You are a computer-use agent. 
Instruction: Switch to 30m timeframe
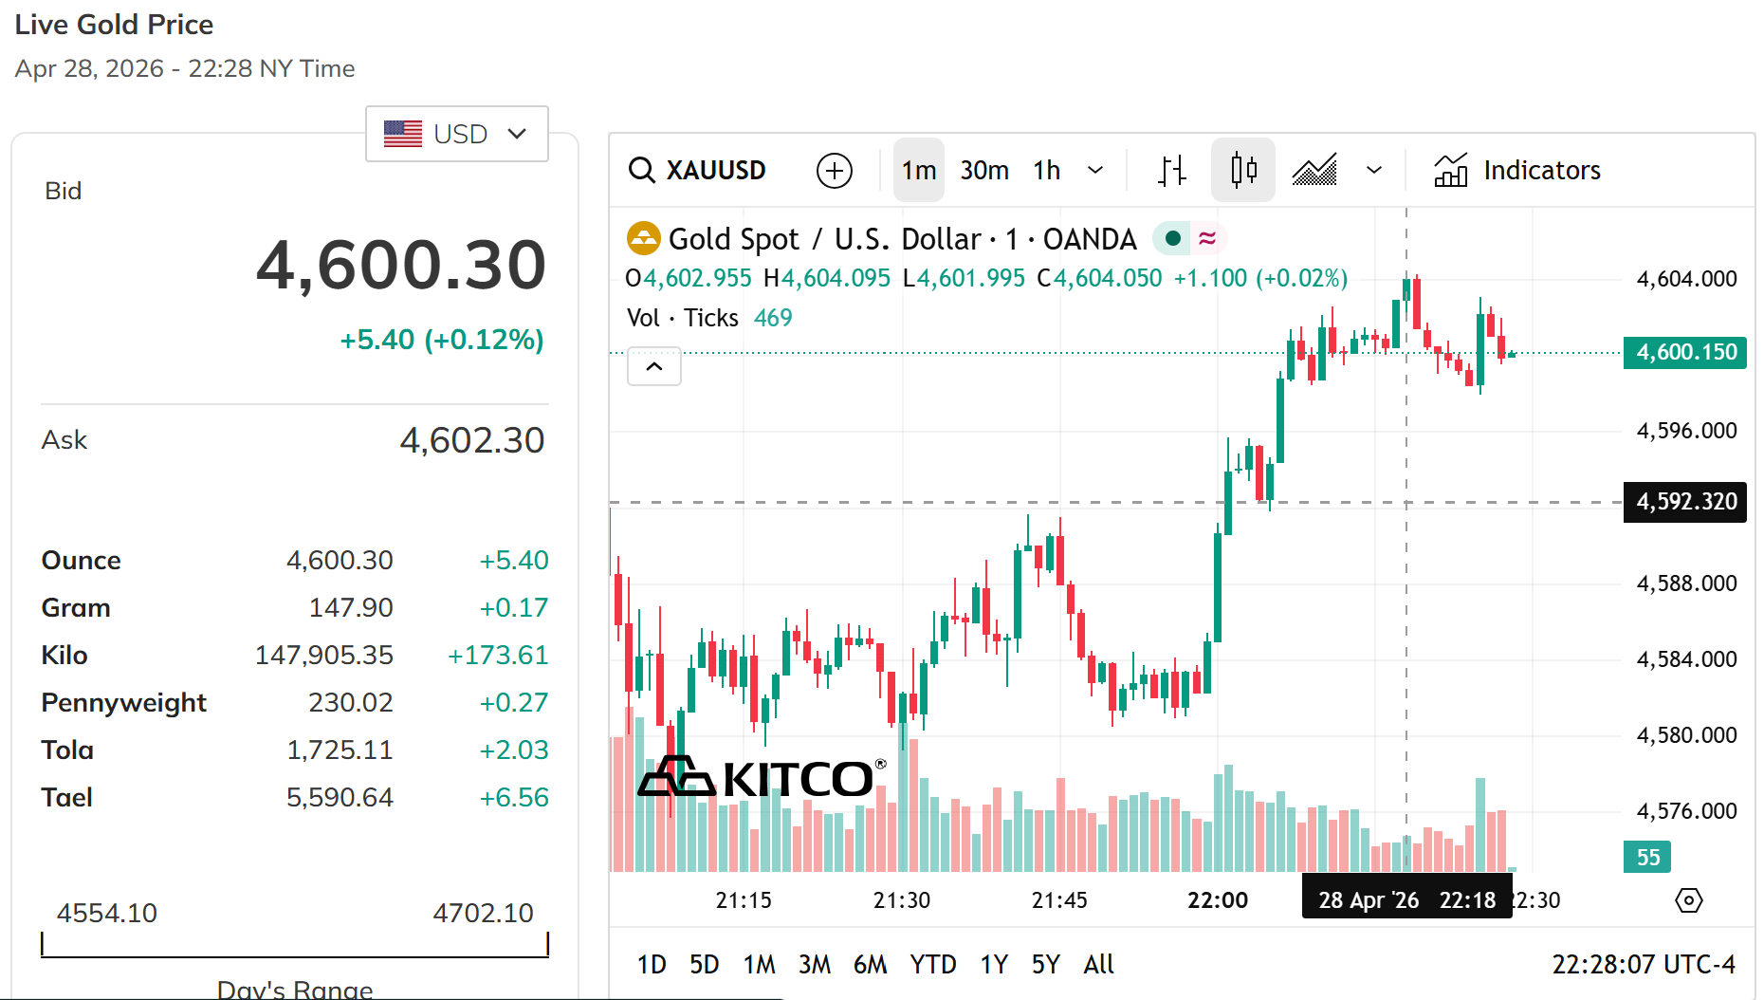click(984, 171)
